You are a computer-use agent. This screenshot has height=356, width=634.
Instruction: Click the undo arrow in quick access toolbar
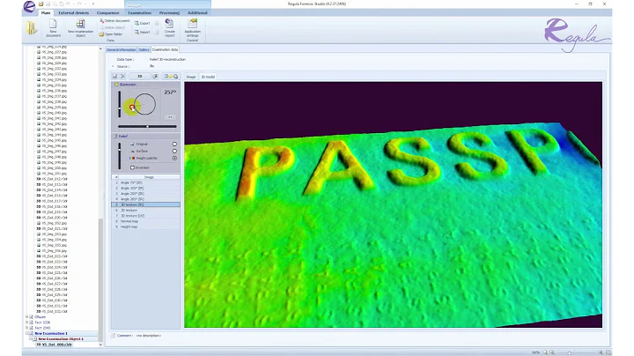pos(68,4)
